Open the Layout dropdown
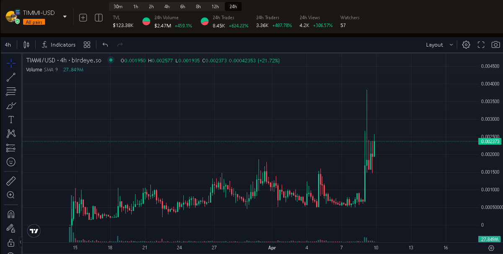 [439, 44]
